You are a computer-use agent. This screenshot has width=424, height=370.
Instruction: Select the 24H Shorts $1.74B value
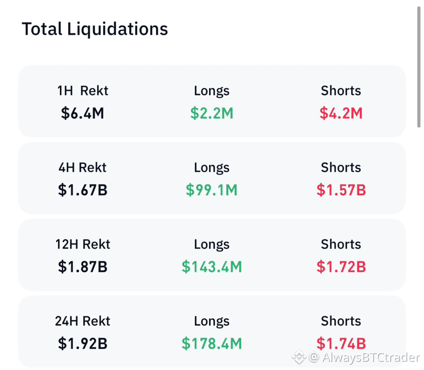coord(341,343)
